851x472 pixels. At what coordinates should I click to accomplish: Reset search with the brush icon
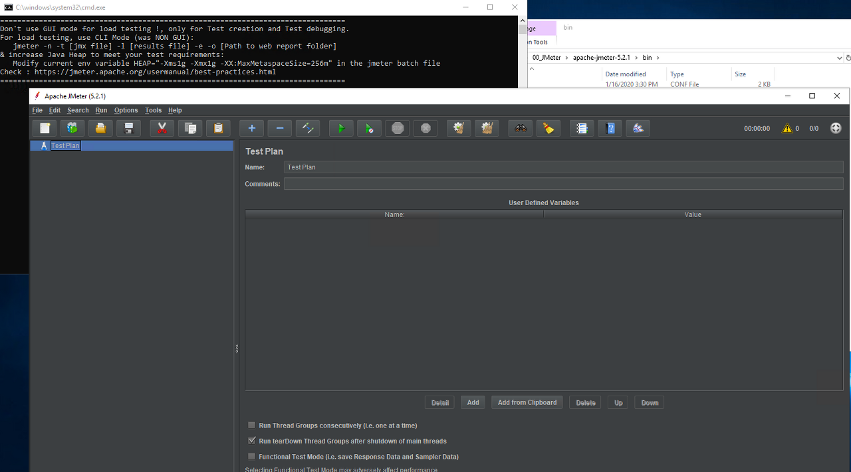tap(548, 128)
